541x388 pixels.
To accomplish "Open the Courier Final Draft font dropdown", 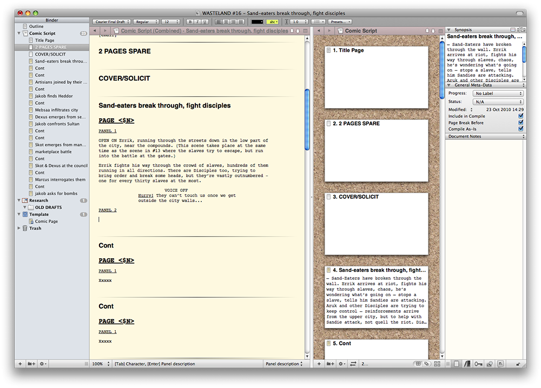I will tap(111, 22).
